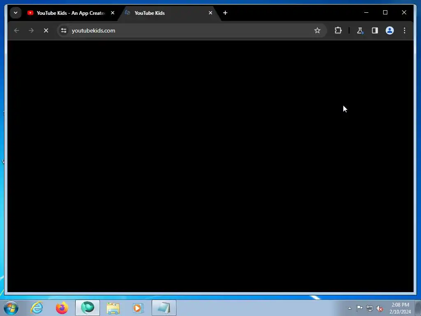Open Windows Explorer folder on taskbar
The width and height of the screenshot is (421, 316).
(113, 308)
